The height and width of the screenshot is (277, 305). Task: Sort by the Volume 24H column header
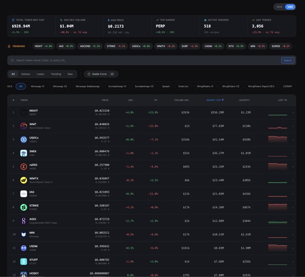181,100
